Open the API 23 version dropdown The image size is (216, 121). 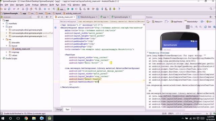(x=209, y=22)
